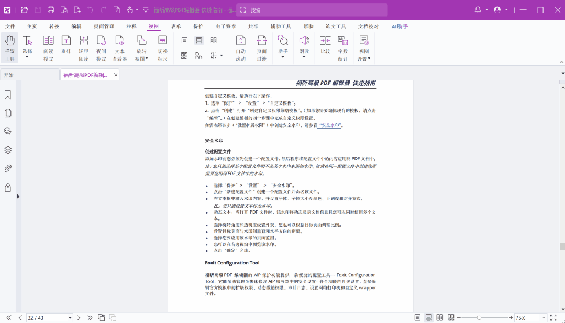Viewport: 565px width, 323px height.
Task: Enable single page view in the ribbon
Action: coord(184,40)
